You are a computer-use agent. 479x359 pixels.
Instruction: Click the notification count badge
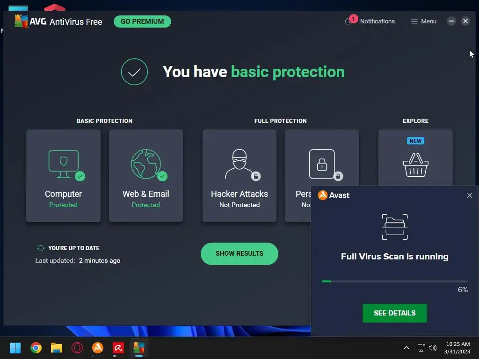(x=354, y=19)
